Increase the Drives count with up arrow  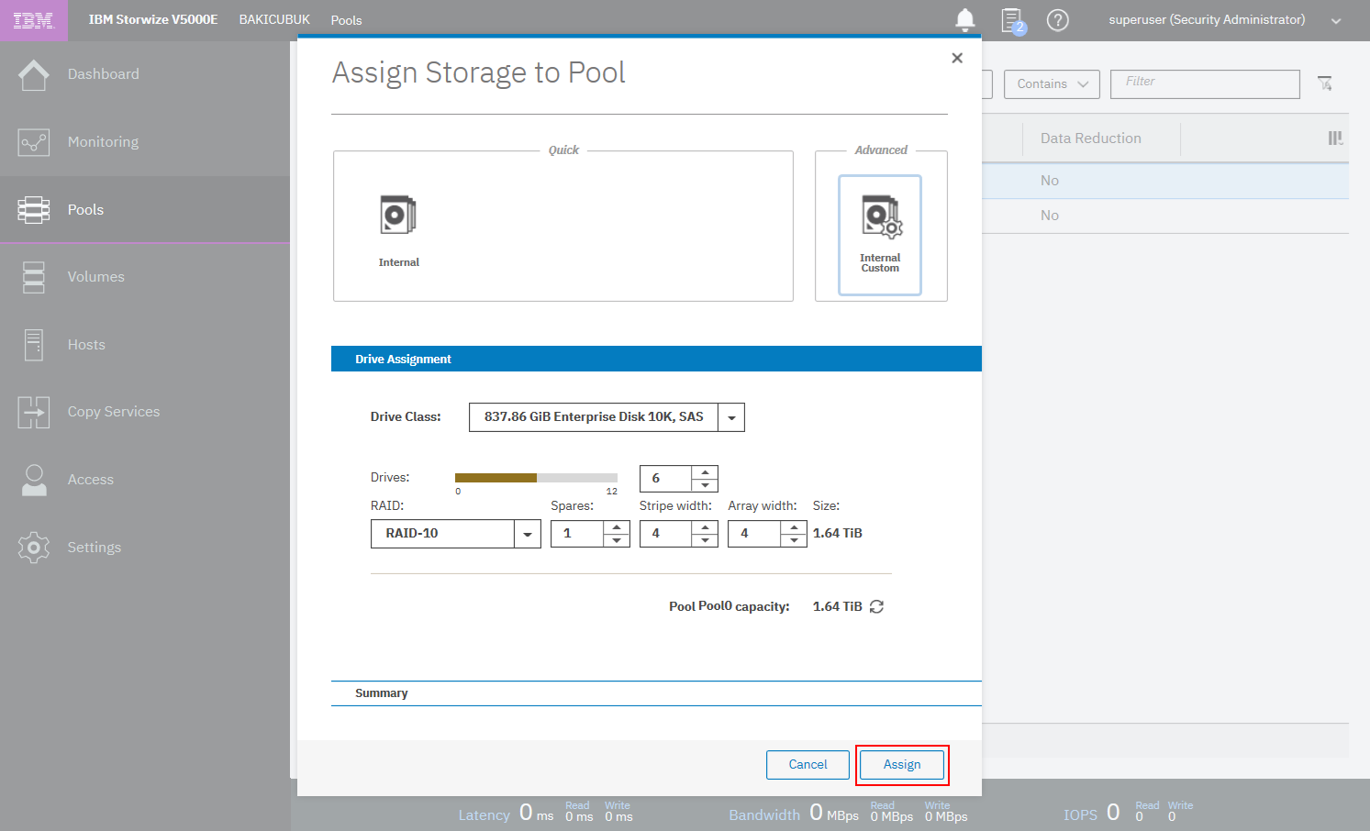[705, 472]
